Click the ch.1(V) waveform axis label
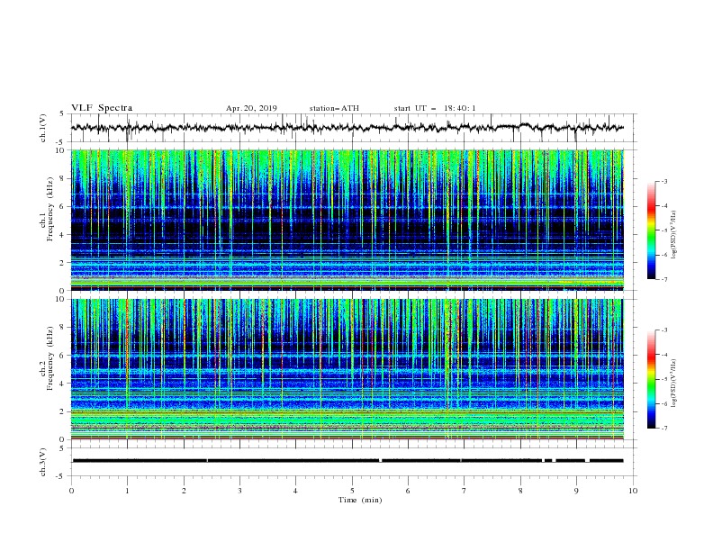This screenshot has height=551, width=713. tap(43, 128)
